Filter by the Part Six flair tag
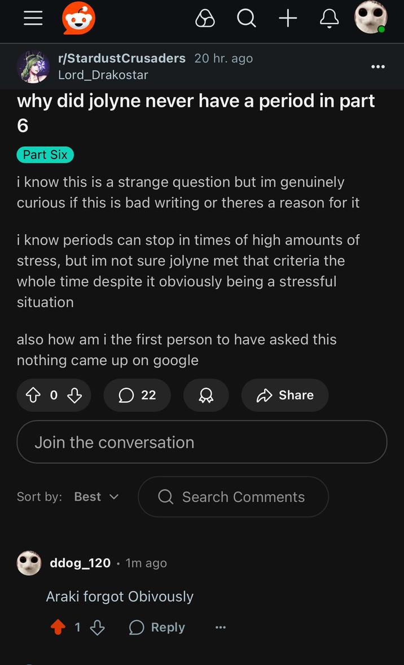The image size is (404, 665). point(45,154)
